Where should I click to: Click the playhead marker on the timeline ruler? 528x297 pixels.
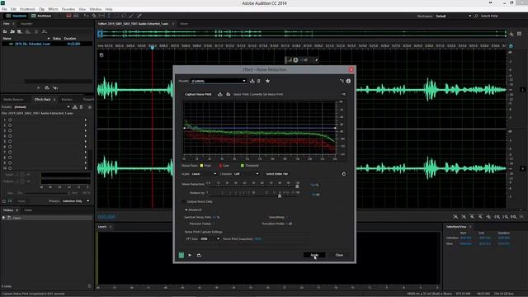pyautogui.click(x=153, y=48)
